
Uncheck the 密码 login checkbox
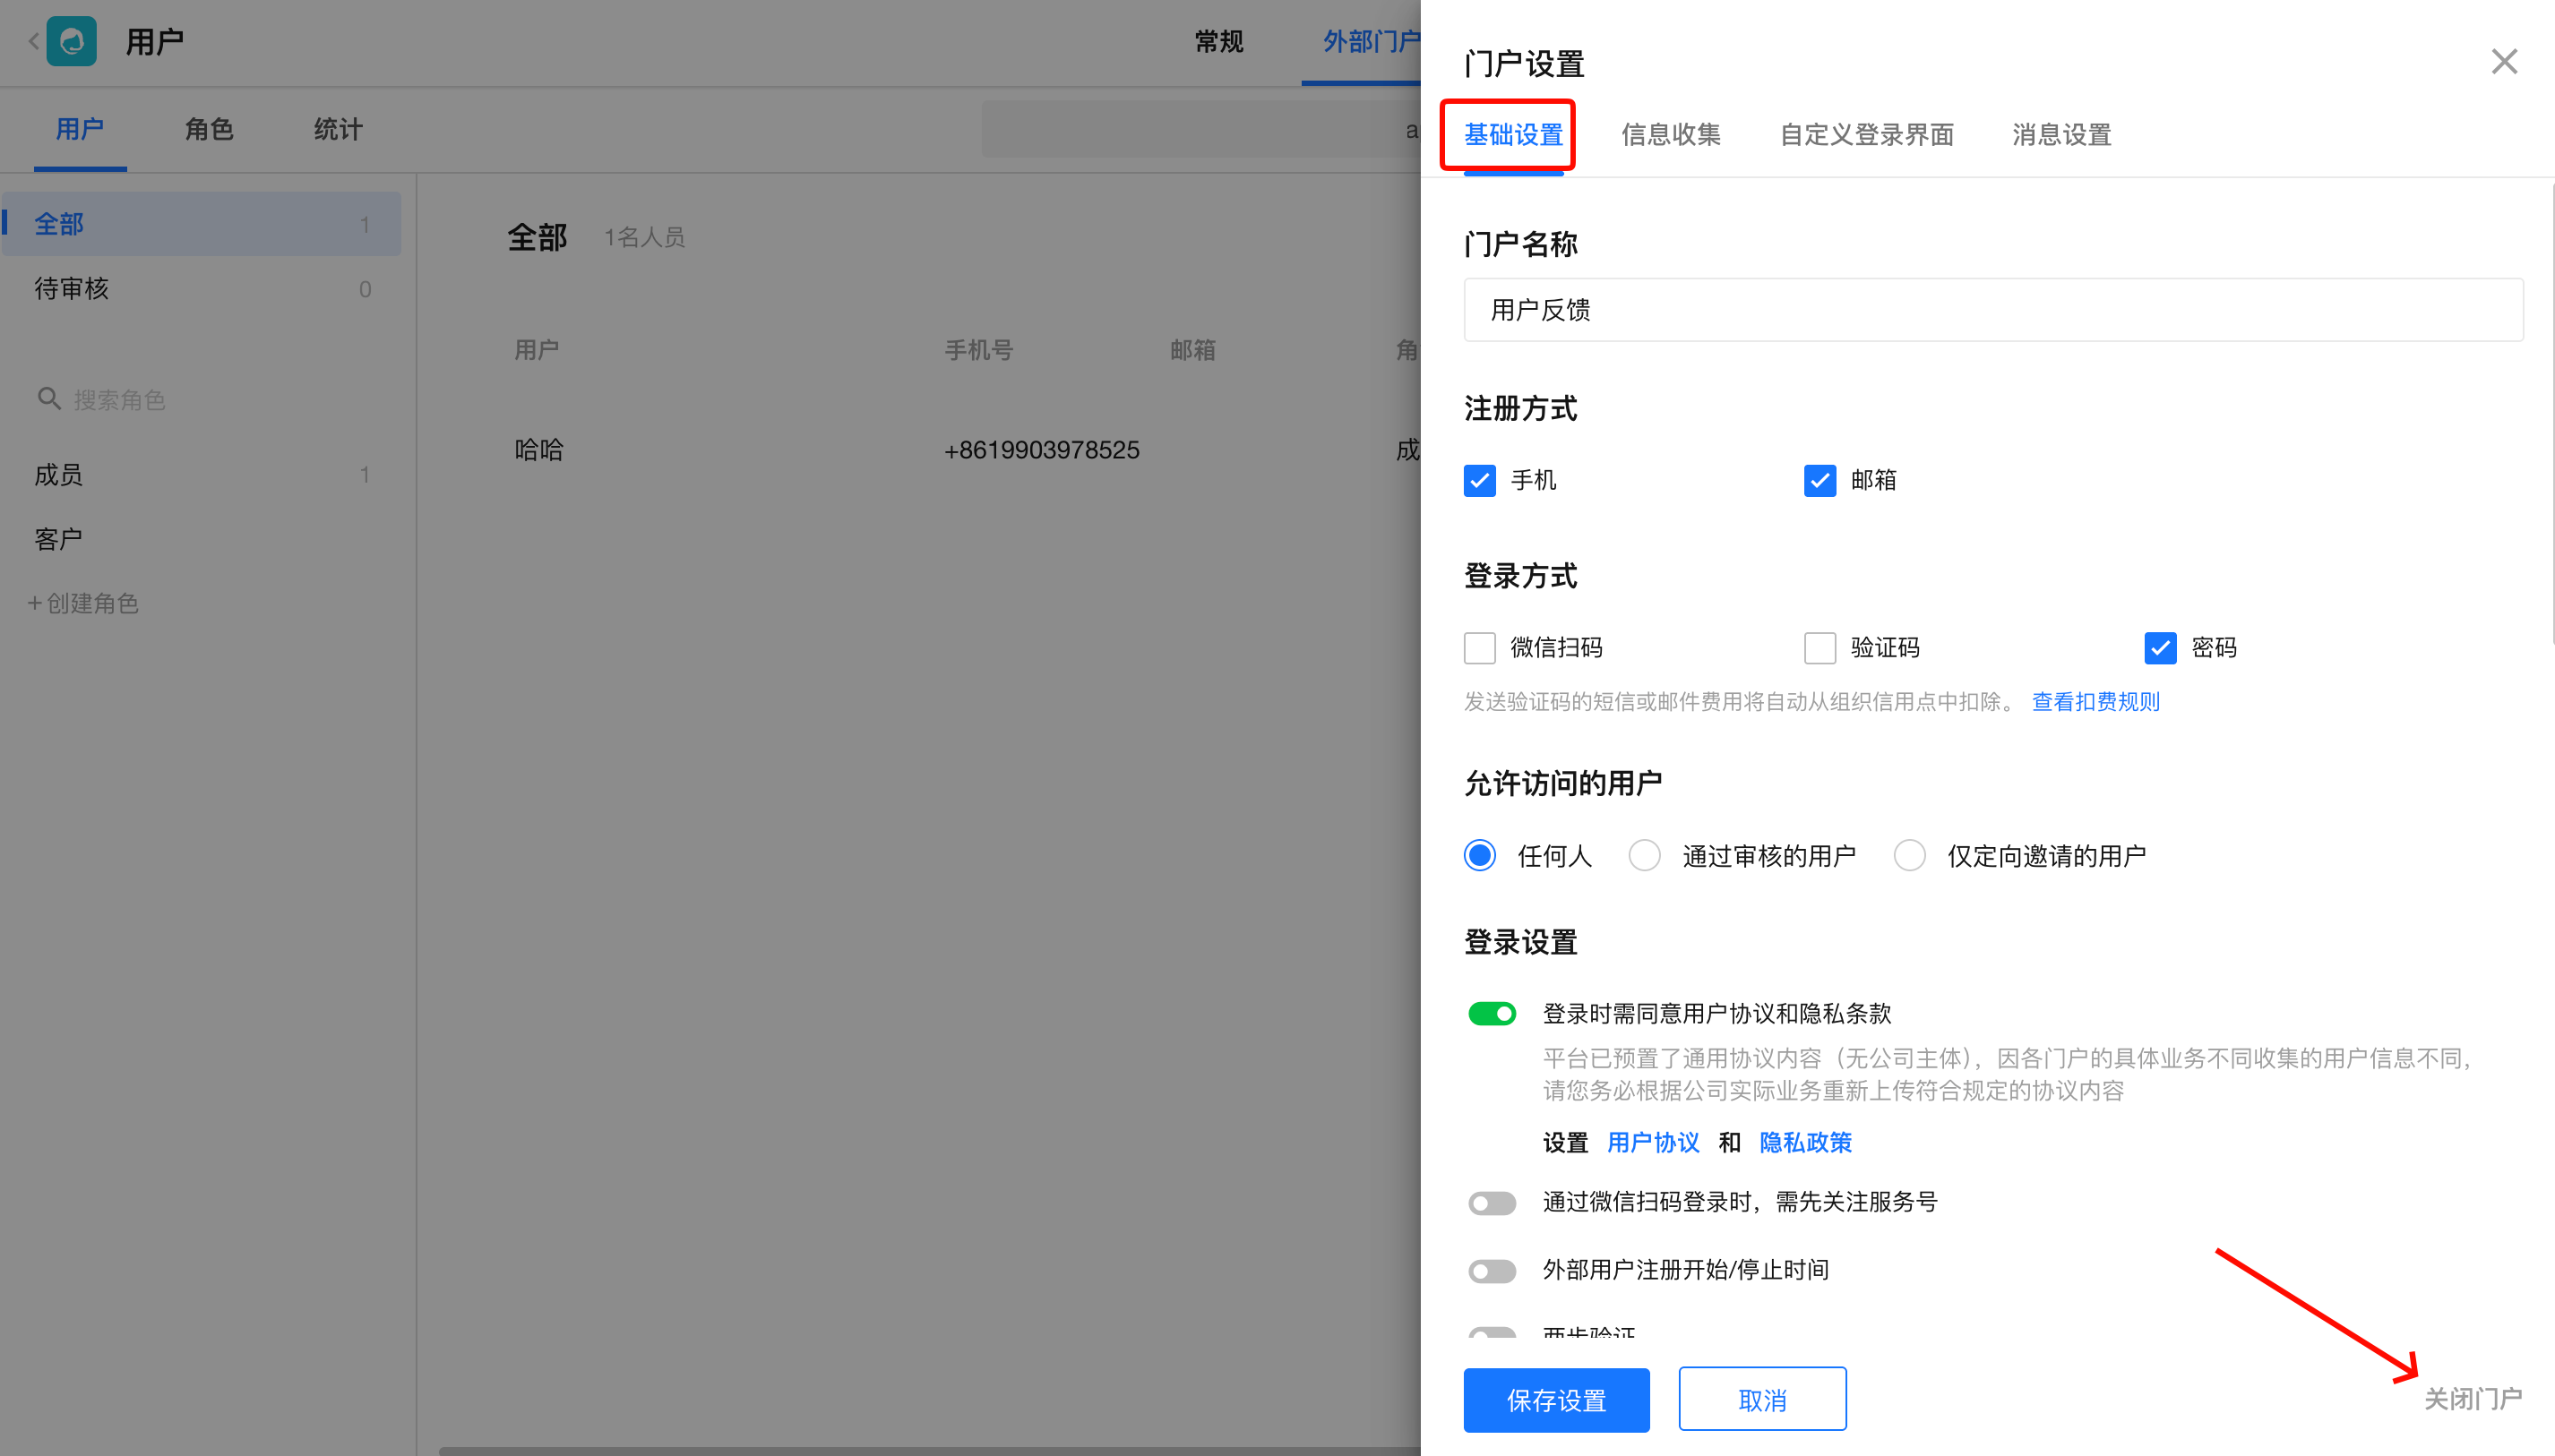(2160, 648)
